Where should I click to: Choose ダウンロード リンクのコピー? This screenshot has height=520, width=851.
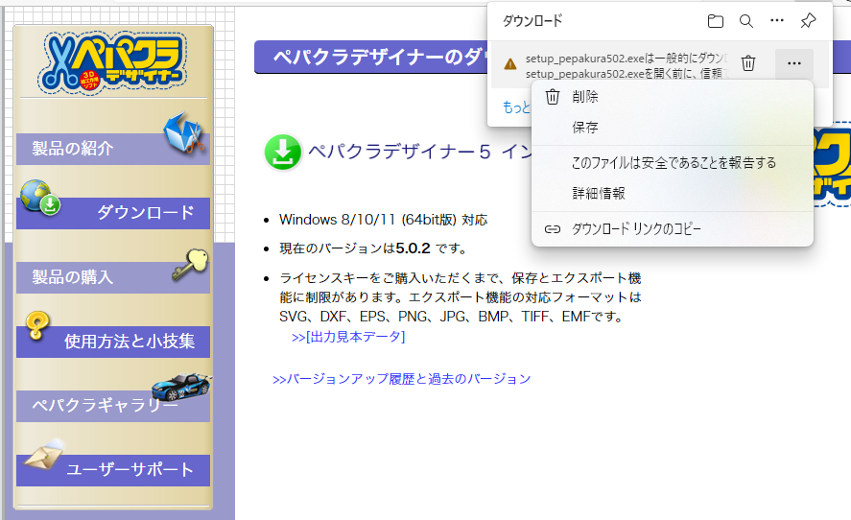pos(673,229)
